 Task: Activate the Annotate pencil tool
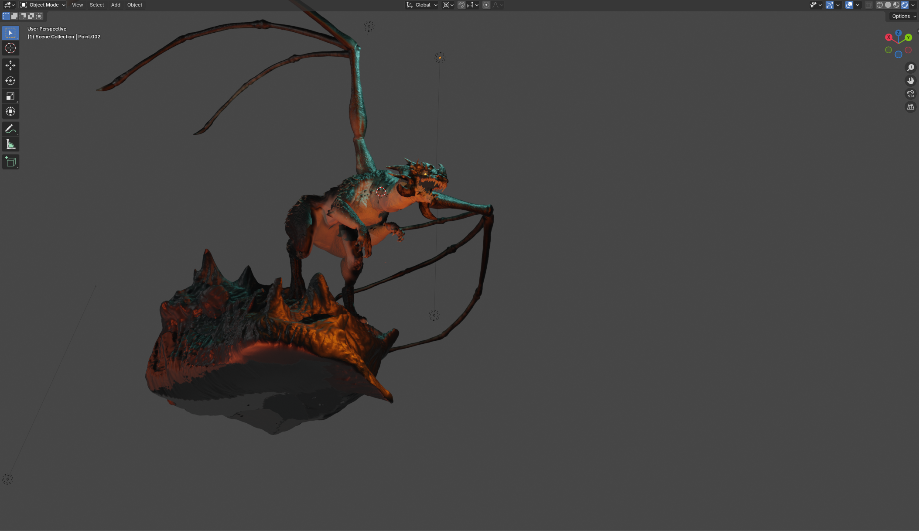[10, 129]
